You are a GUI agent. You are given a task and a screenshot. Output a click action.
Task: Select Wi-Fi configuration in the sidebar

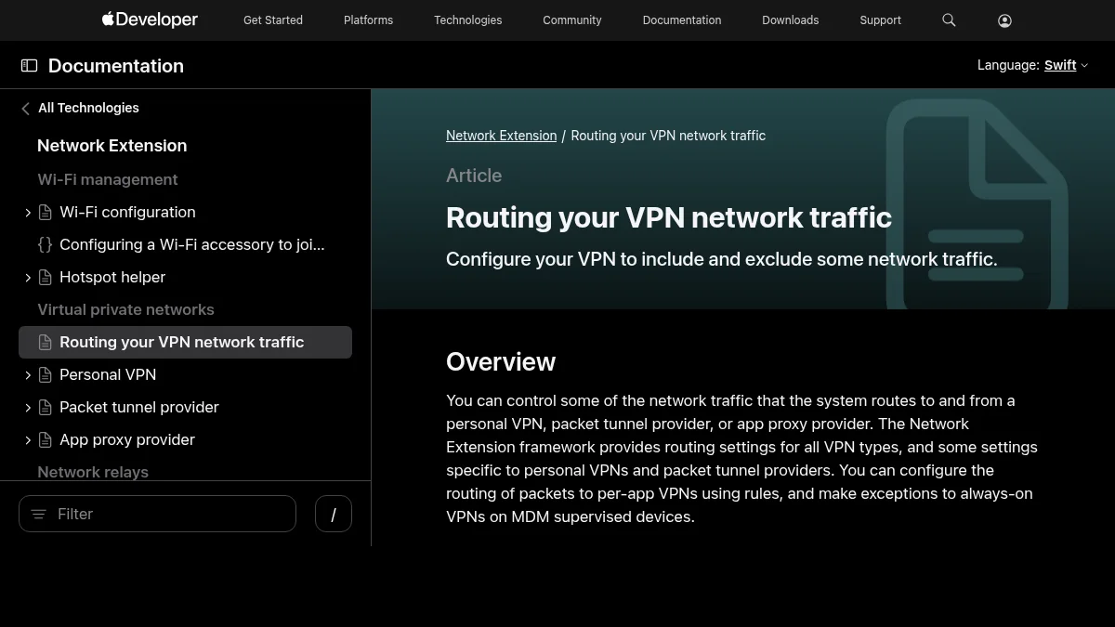click(127, 213)
